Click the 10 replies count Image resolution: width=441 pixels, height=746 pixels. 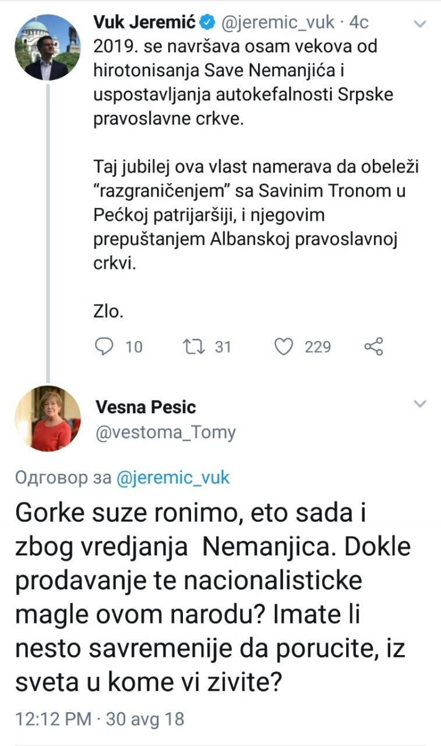click(x=133, y=347)
